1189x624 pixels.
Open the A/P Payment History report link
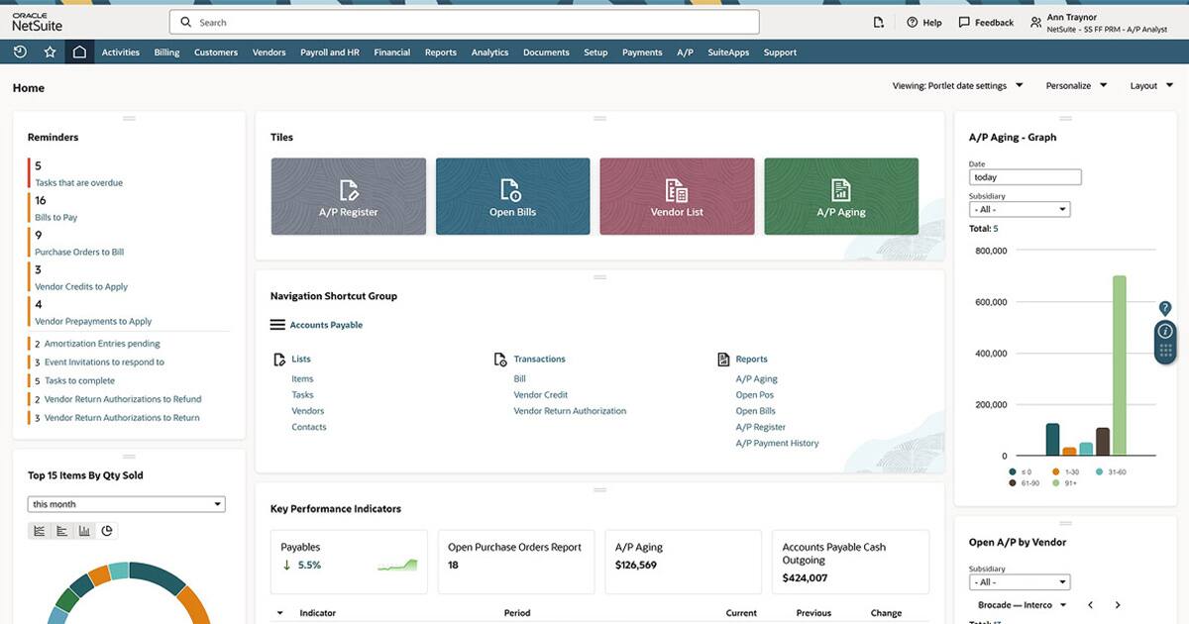(777, 443)
